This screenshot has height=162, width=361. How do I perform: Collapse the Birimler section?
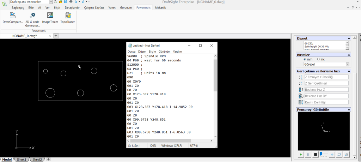[x=349, y=55]
